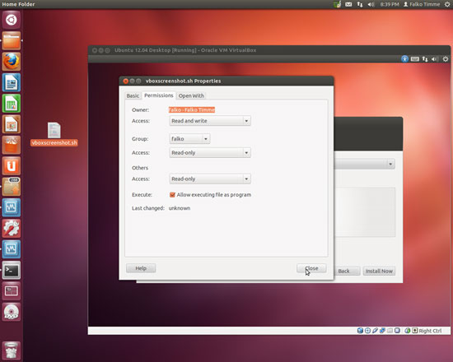Open LibreOffice Calc spreadsheet icon
The image size is (453, 362).
coord(12,104)
